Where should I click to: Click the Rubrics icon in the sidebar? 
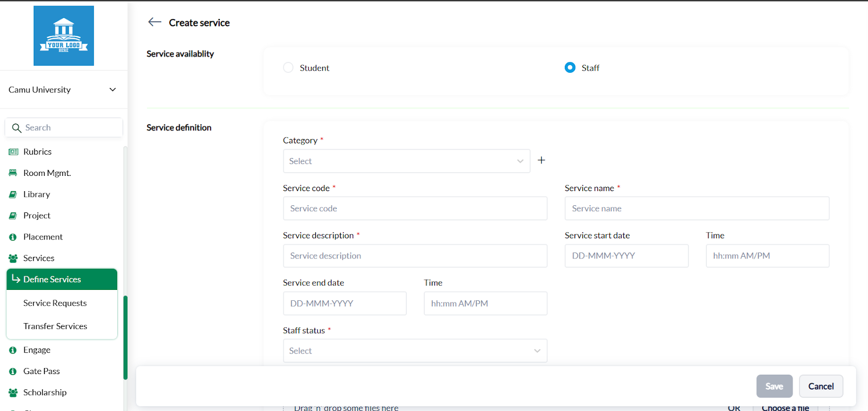tap(13, 152)
